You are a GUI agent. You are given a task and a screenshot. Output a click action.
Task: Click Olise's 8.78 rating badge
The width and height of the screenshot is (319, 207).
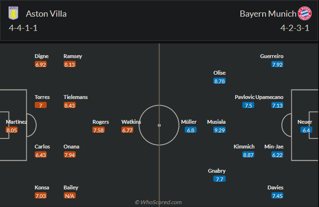click(219, 81)
